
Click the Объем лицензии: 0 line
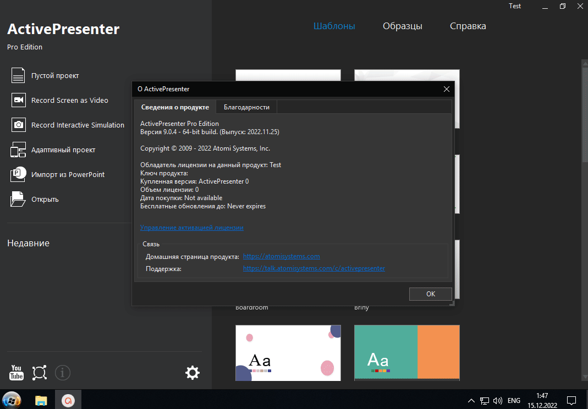[169, 190]
